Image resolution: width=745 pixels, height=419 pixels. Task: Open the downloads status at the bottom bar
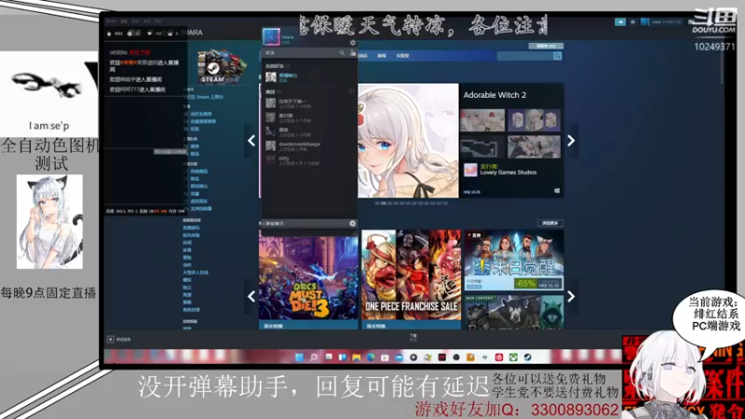413,337
